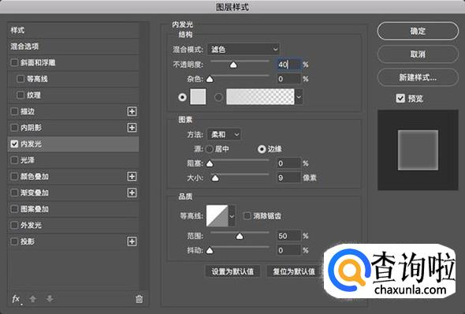Click the move effect up arrow

pyautogui.click(x=33, y=299)
